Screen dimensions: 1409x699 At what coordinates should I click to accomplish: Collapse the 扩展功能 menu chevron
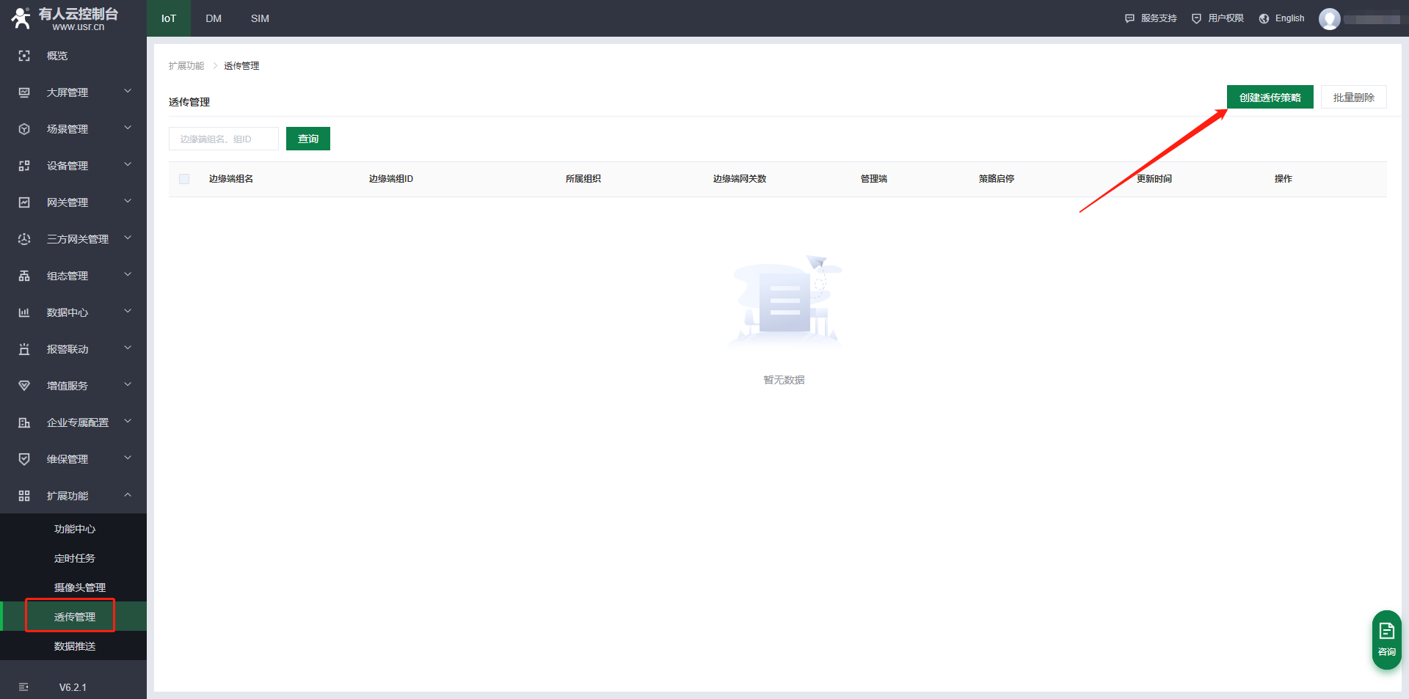coord(128,495)
